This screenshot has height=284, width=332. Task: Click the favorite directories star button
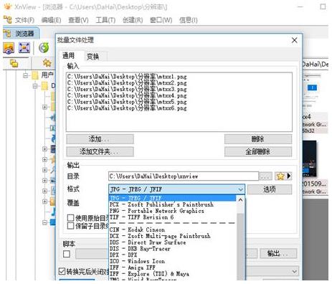click(x=283, y=176)
